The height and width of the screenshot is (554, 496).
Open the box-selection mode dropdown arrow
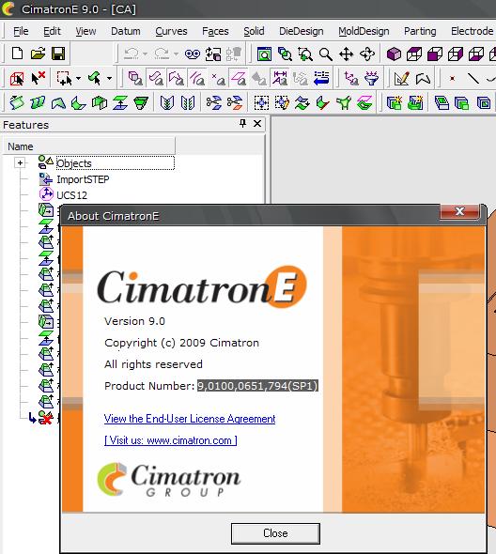point(79,79)
